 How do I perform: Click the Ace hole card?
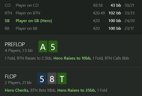tap(43, 46)
